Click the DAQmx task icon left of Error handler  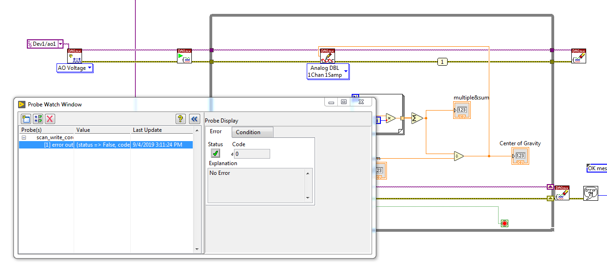pyautogui.click(x=562, y=193)
